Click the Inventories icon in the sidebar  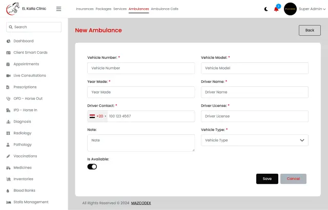click(8, 179)
